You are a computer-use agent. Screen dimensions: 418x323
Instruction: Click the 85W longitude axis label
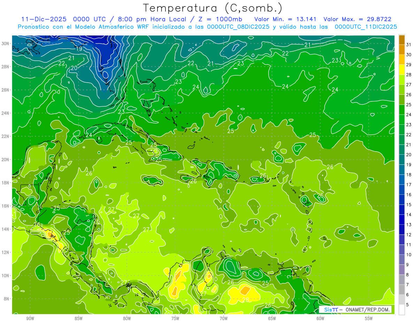click(78, 318)
